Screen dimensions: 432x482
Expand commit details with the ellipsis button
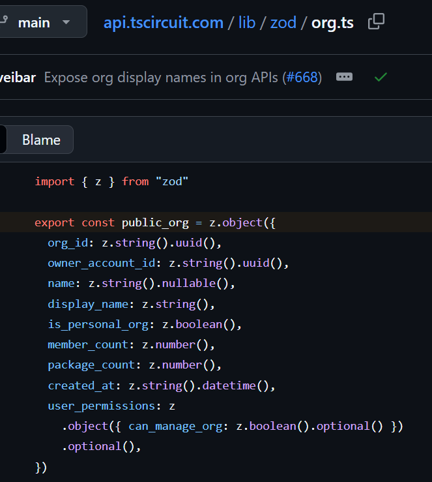pyautogui.click(x=344, y=77)
